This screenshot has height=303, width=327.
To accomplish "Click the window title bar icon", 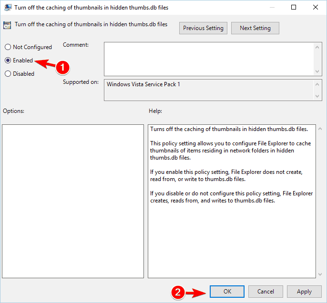I will pyautogui.click(x=8, y=8).
